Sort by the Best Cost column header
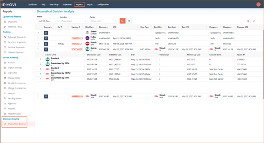Viewport: 264px width, 143px height. tap(172, 27)
